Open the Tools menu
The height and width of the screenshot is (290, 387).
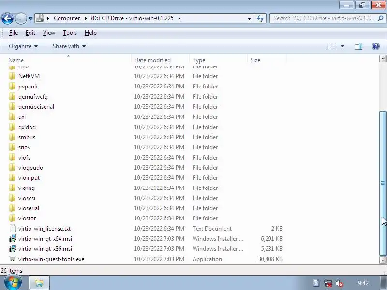[x=70, y=33]
